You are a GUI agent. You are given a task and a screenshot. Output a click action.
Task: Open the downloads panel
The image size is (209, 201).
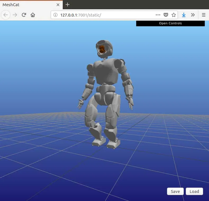pyautogui.click(x=184, y=15)
